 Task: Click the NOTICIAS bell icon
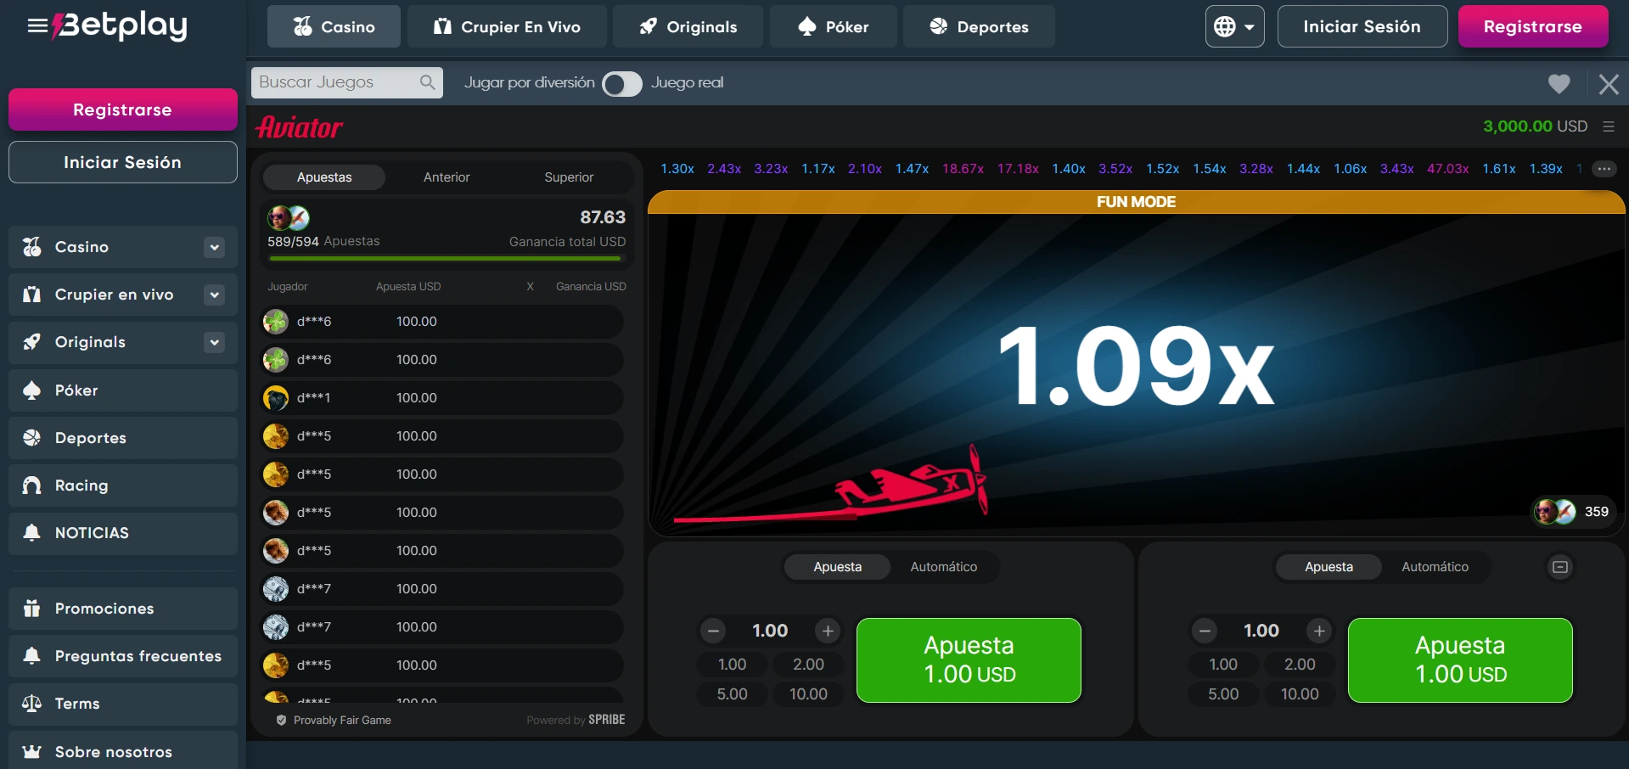tap(31, 532)
